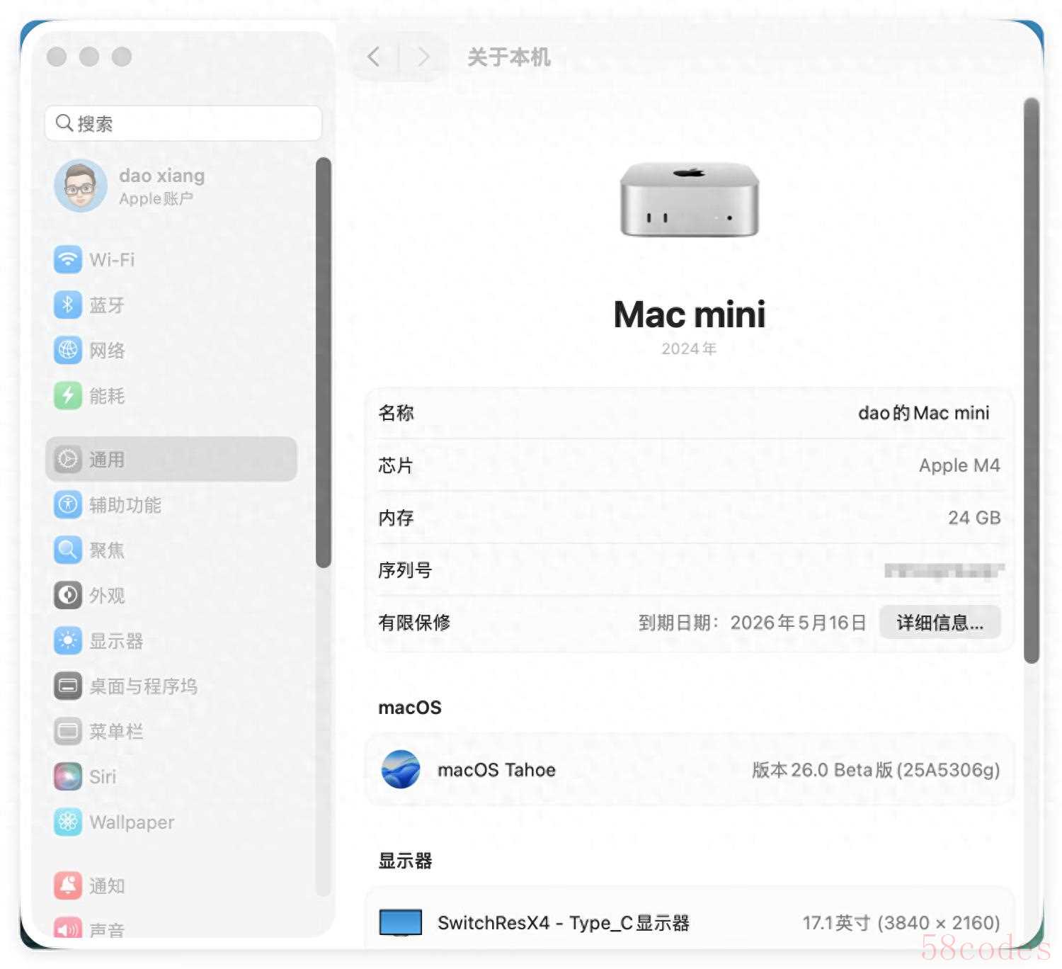Click the macOS Tahoe logo icon
Image resolution: width=1062 pixels, height=969 pixels.
401,769
